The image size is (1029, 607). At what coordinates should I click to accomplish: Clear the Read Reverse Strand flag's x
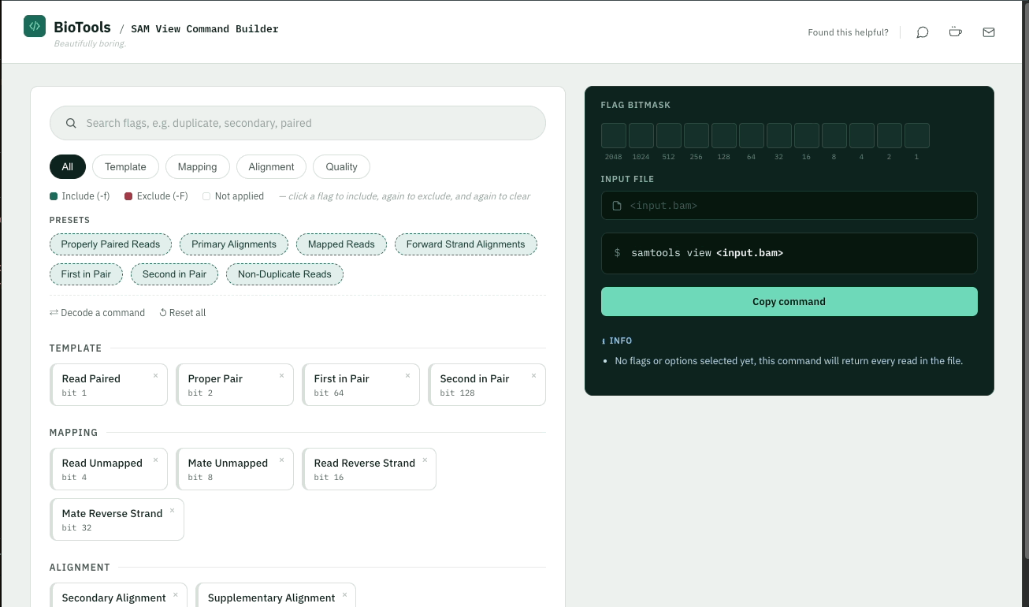coord(425,460)
